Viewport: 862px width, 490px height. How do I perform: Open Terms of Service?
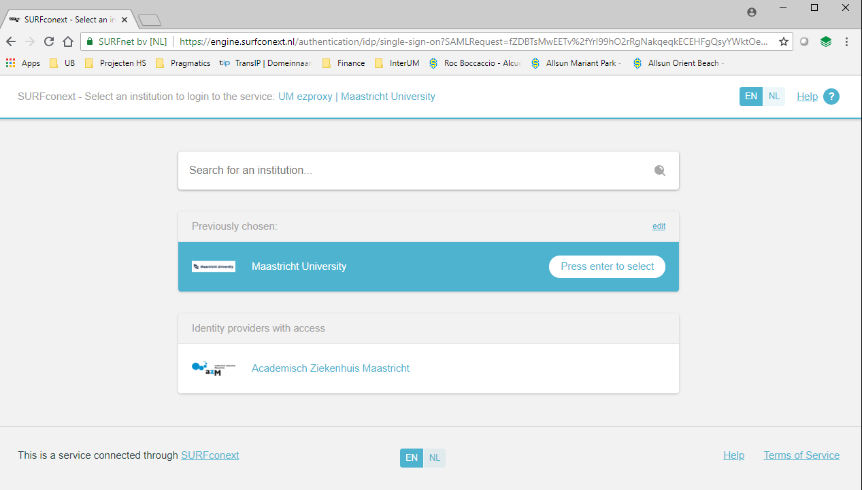[801, 455]
